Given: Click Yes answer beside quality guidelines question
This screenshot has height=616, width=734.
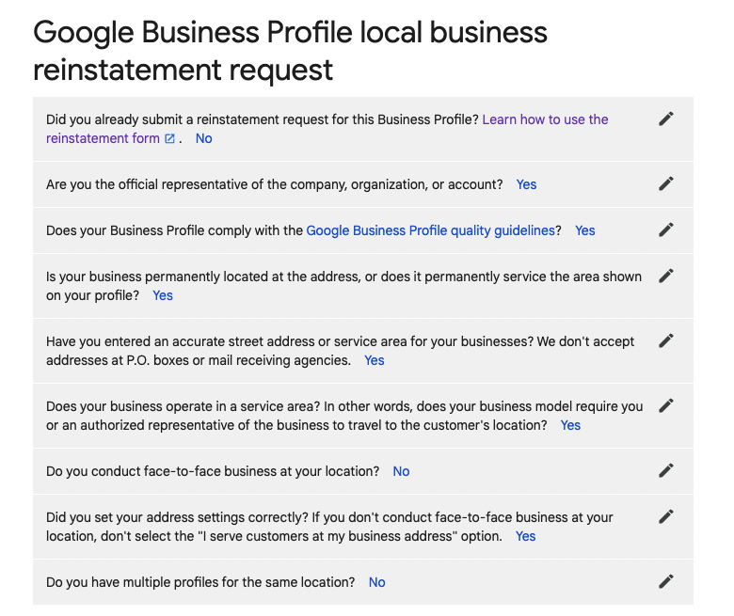Looking at the screenshot, I should 584,230.
